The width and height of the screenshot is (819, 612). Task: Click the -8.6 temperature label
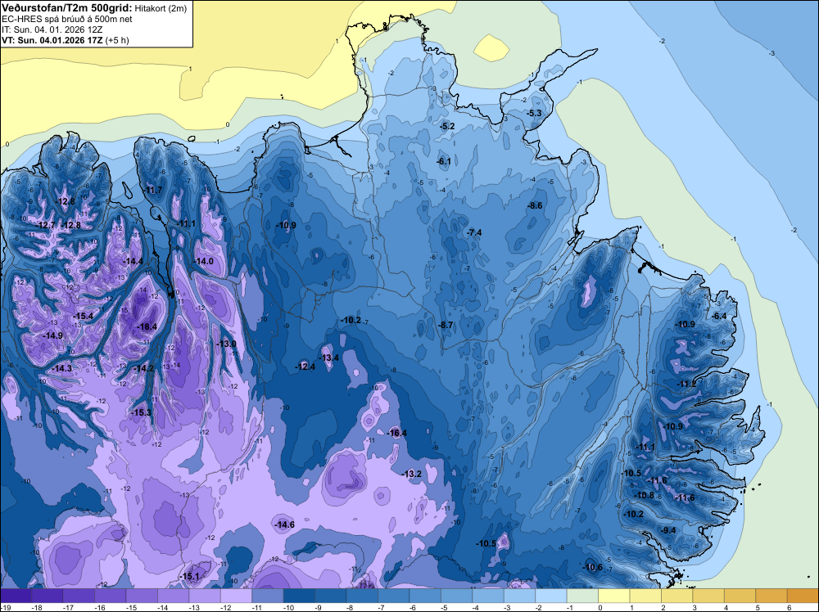[x=535, y=205]
